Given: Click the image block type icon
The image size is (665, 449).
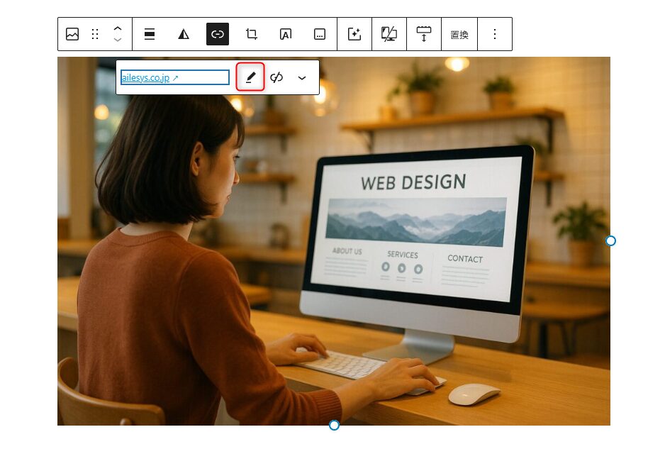Looking at the screenshot, I should click(x=72, y=34).
